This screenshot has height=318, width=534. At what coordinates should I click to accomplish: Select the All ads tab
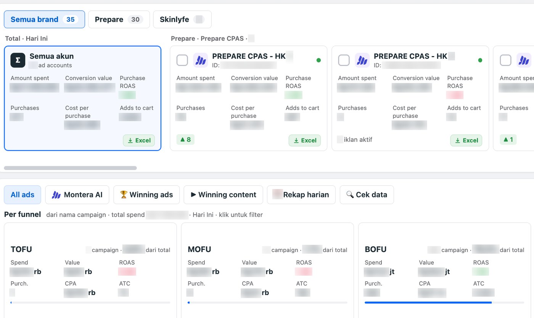(23, 195)
